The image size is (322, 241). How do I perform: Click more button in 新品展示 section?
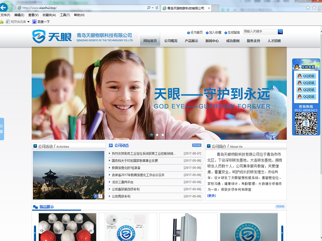tap(280, 206)
